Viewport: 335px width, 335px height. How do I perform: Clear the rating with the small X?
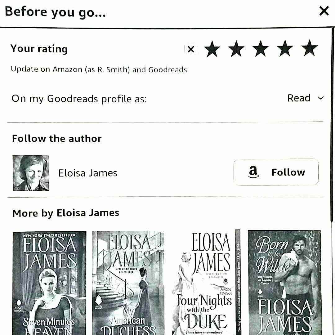[x=191, y=49]
